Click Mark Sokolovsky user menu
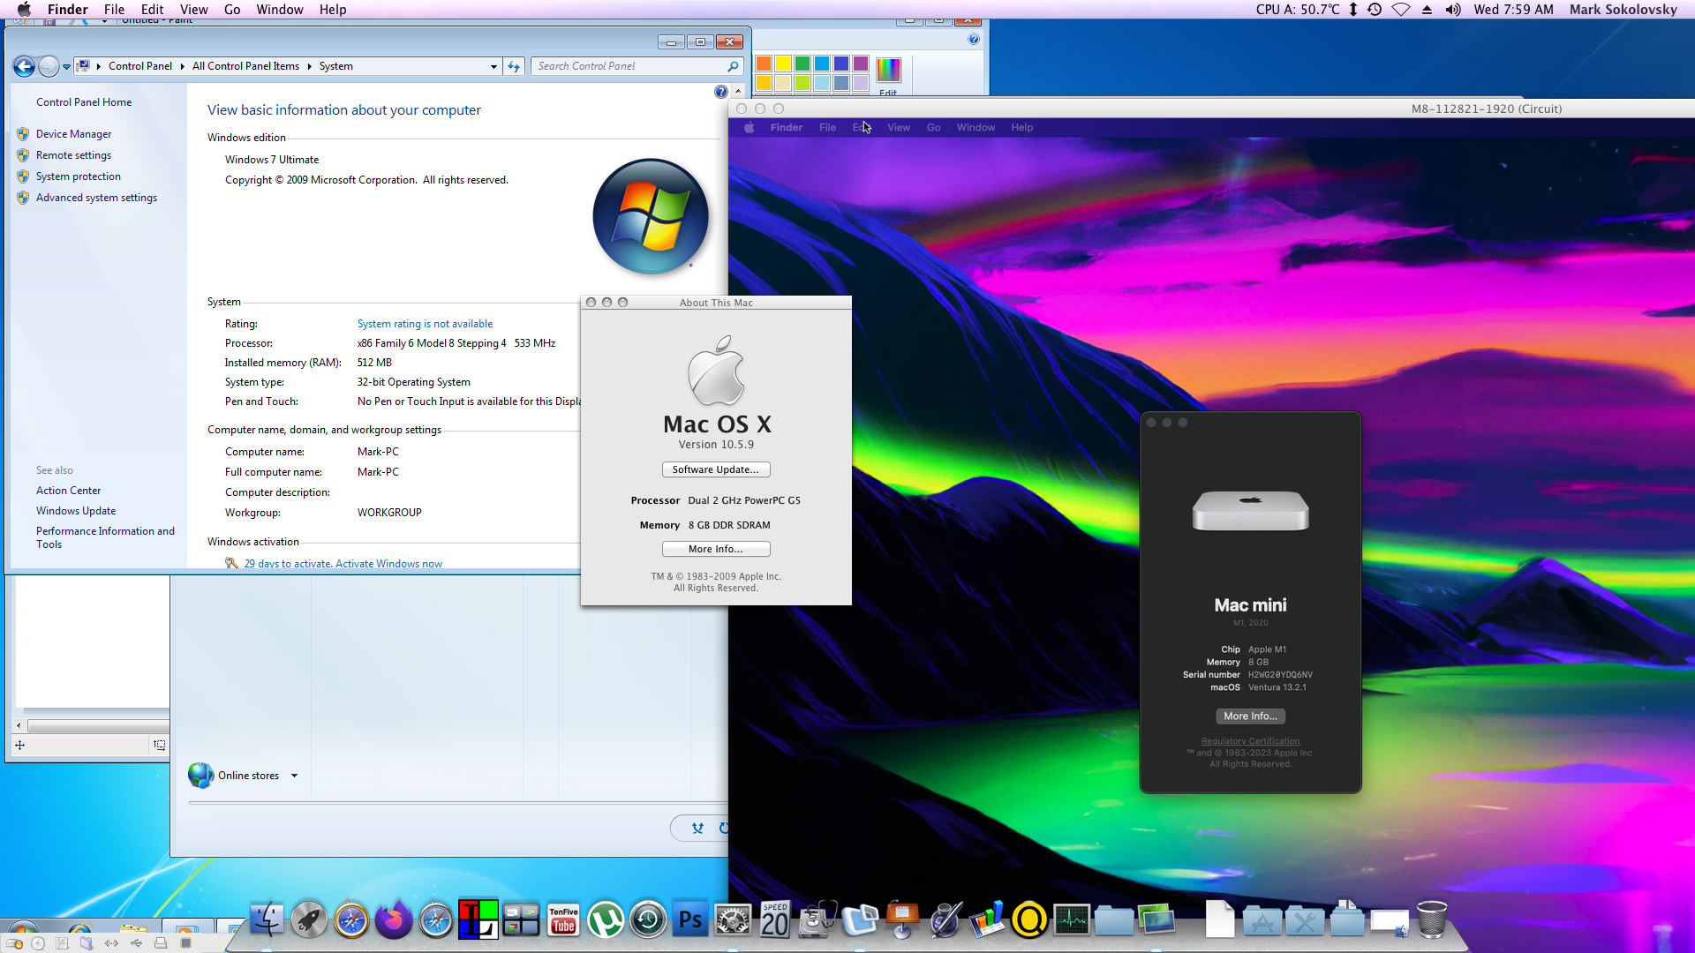1695x953 pixels. point(1623,10)
